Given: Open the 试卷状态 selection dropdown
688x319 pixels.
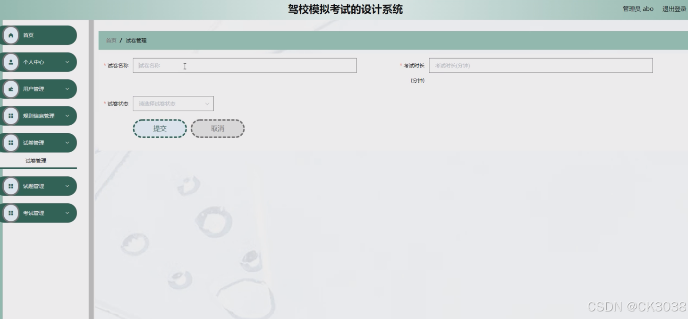Looking at the screenshot, I should coord(173,103).
